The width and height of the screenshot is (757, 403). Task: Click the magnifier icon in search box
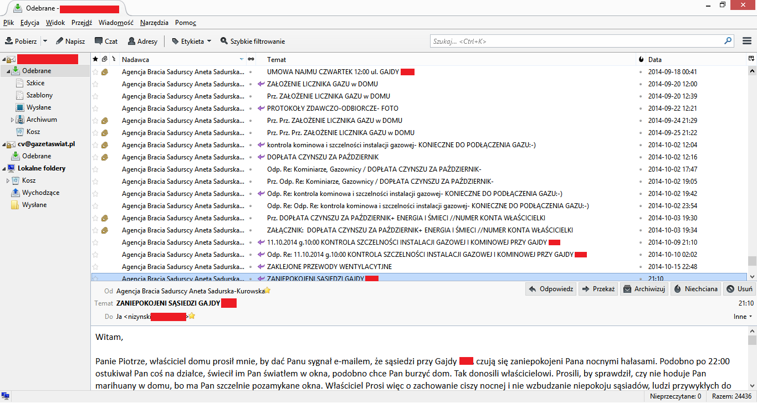pyautogui.click(x=728, y=41)
